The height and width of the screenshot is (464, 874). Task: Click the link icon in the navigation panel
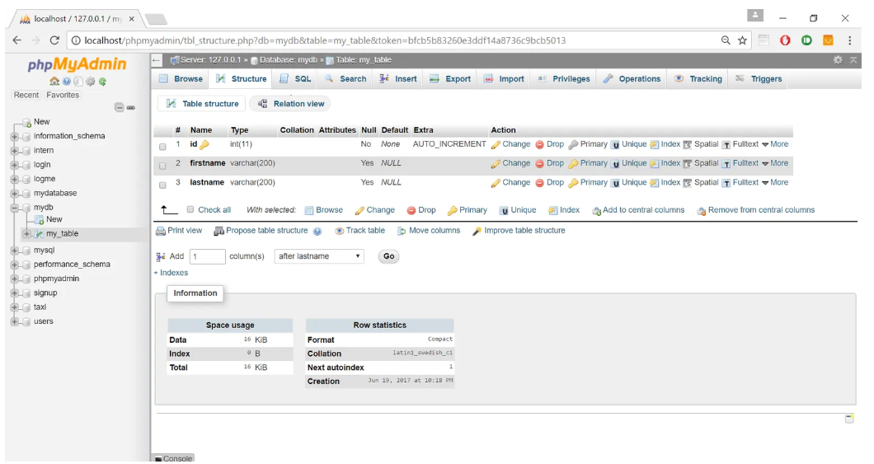(x=130, y=108)
